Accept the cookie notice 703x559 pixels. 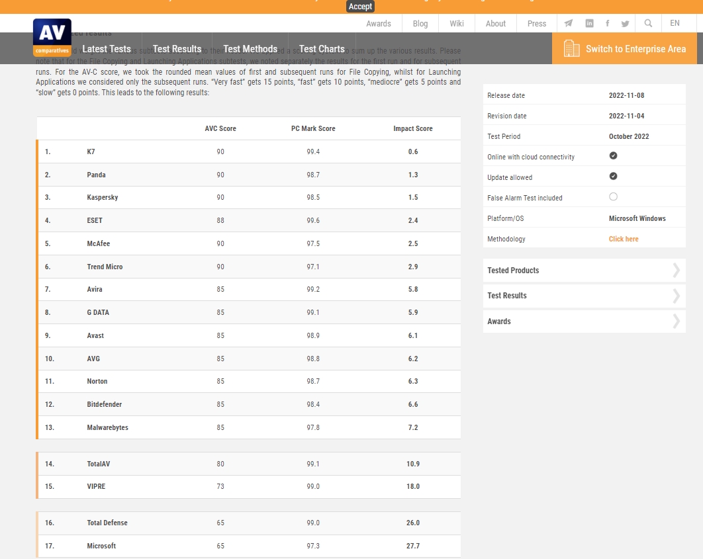click(x=361, y=6)
